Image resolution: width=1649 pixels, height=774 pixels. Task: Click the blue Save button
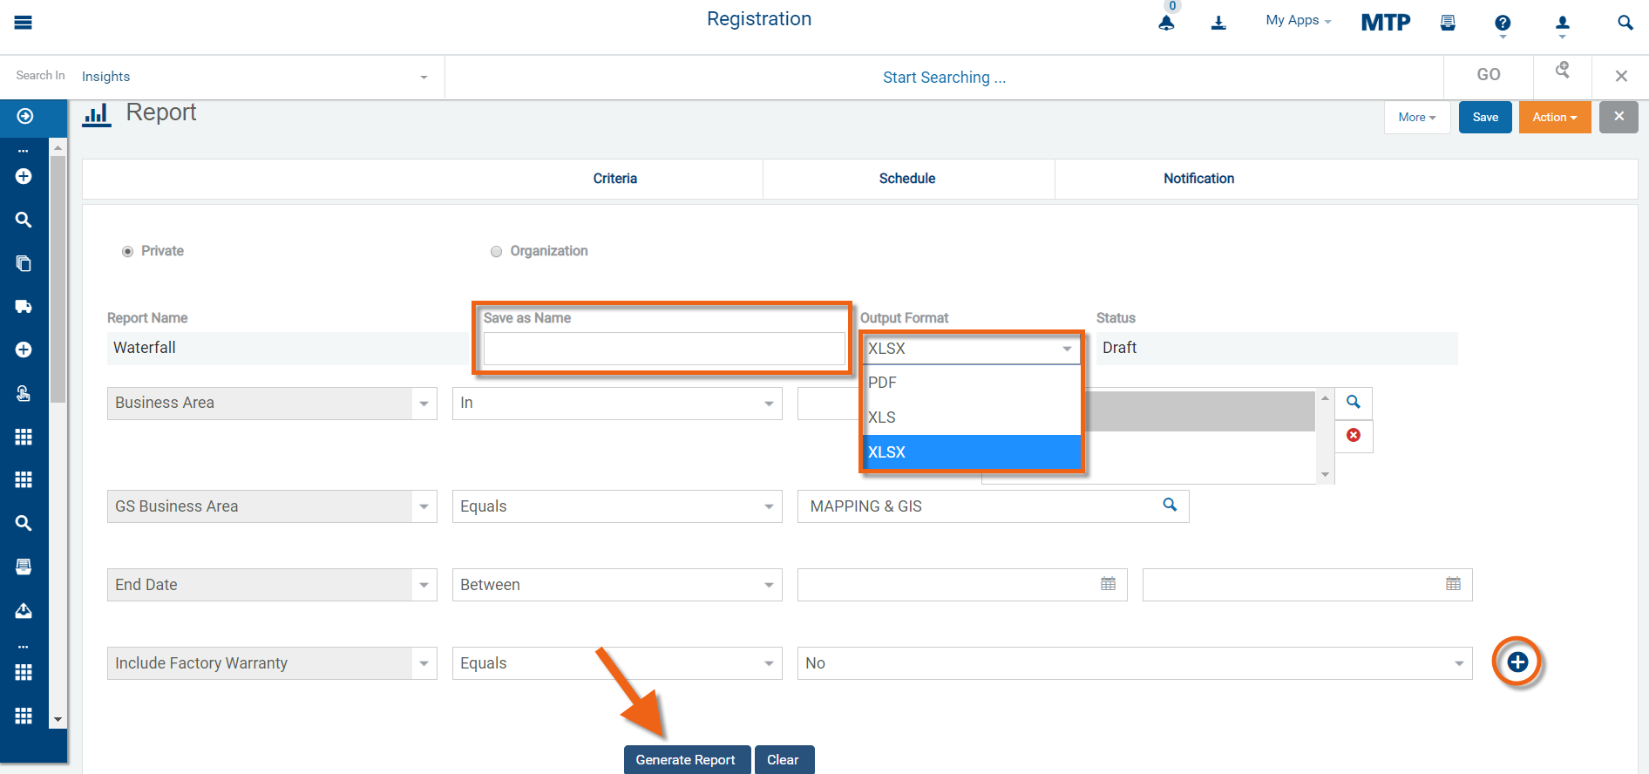[1485, 118]
